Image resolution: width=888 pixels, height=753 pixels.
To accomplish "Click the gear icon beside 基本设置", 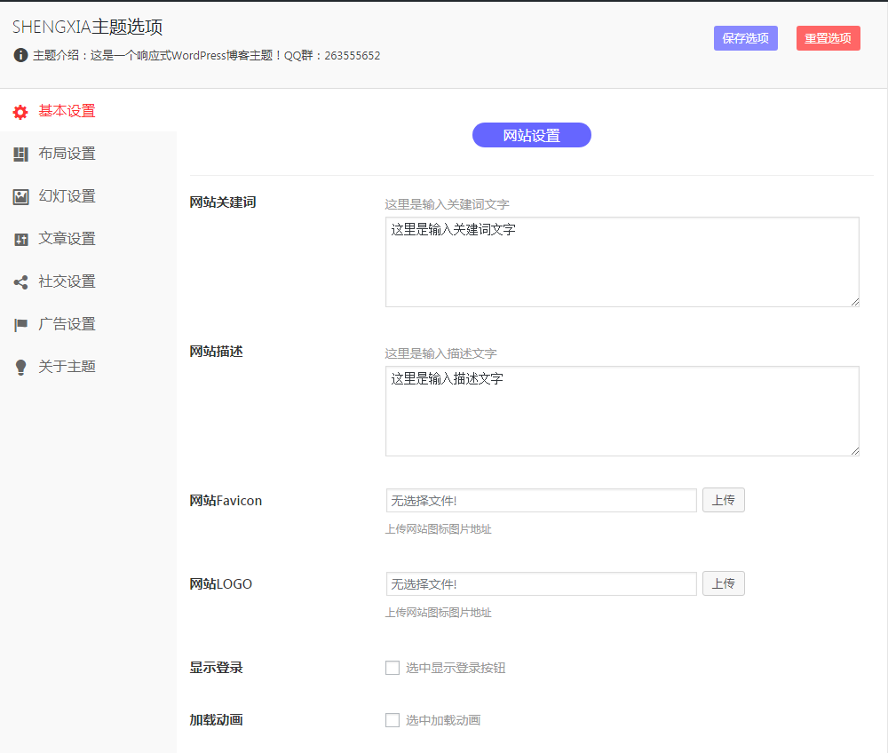I will [20, 112].
